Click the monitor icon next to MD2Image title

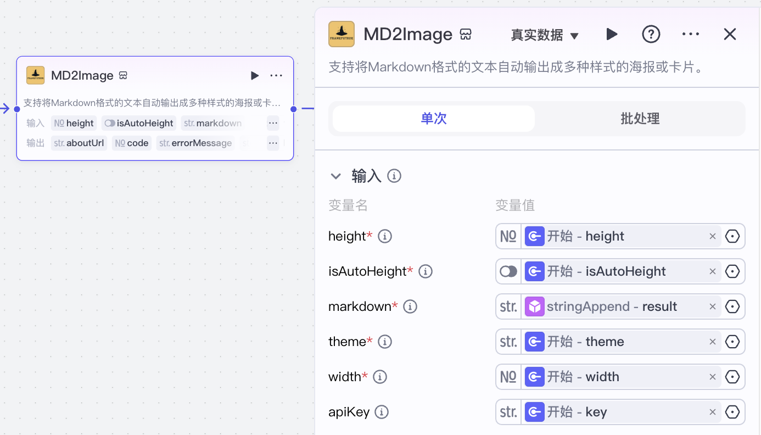(x=465, y=34)
